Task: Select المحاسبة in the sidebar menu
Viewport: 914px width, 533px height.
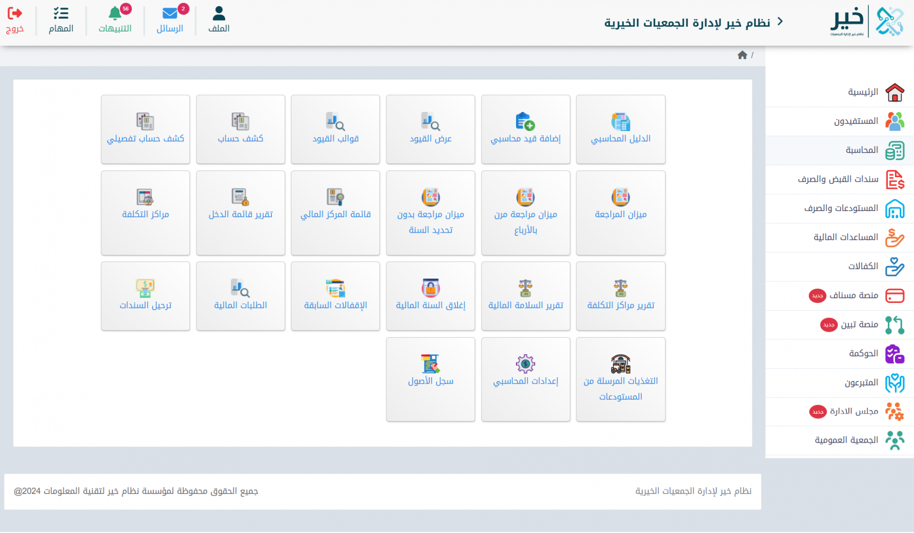Action: 862,150
